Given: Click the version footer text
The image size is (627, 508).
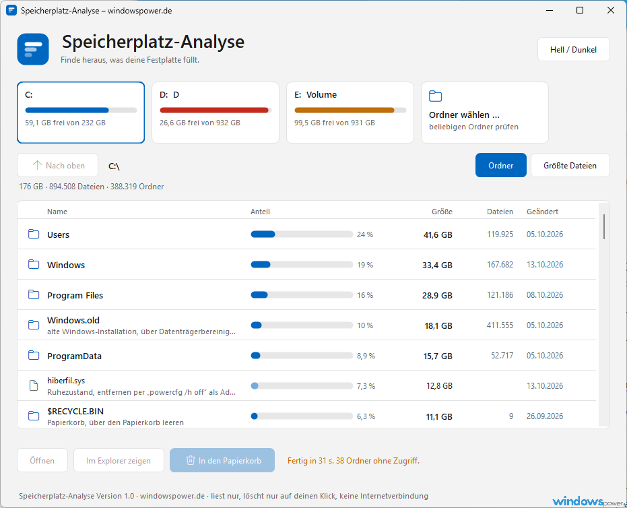Looking at the screenshot, I should [224, 496].
